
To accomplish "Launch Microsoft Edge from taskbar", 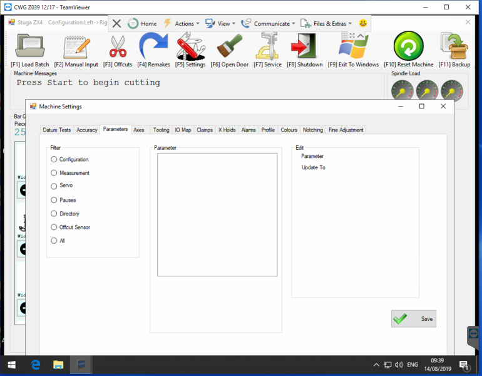I will click(x=36, y=365).
